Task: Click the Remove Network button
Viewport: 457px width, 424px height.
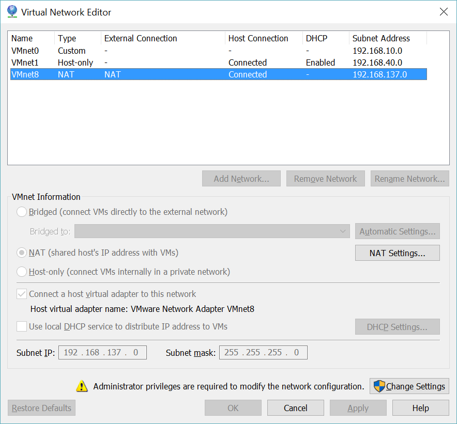Action: coord(325,179)
